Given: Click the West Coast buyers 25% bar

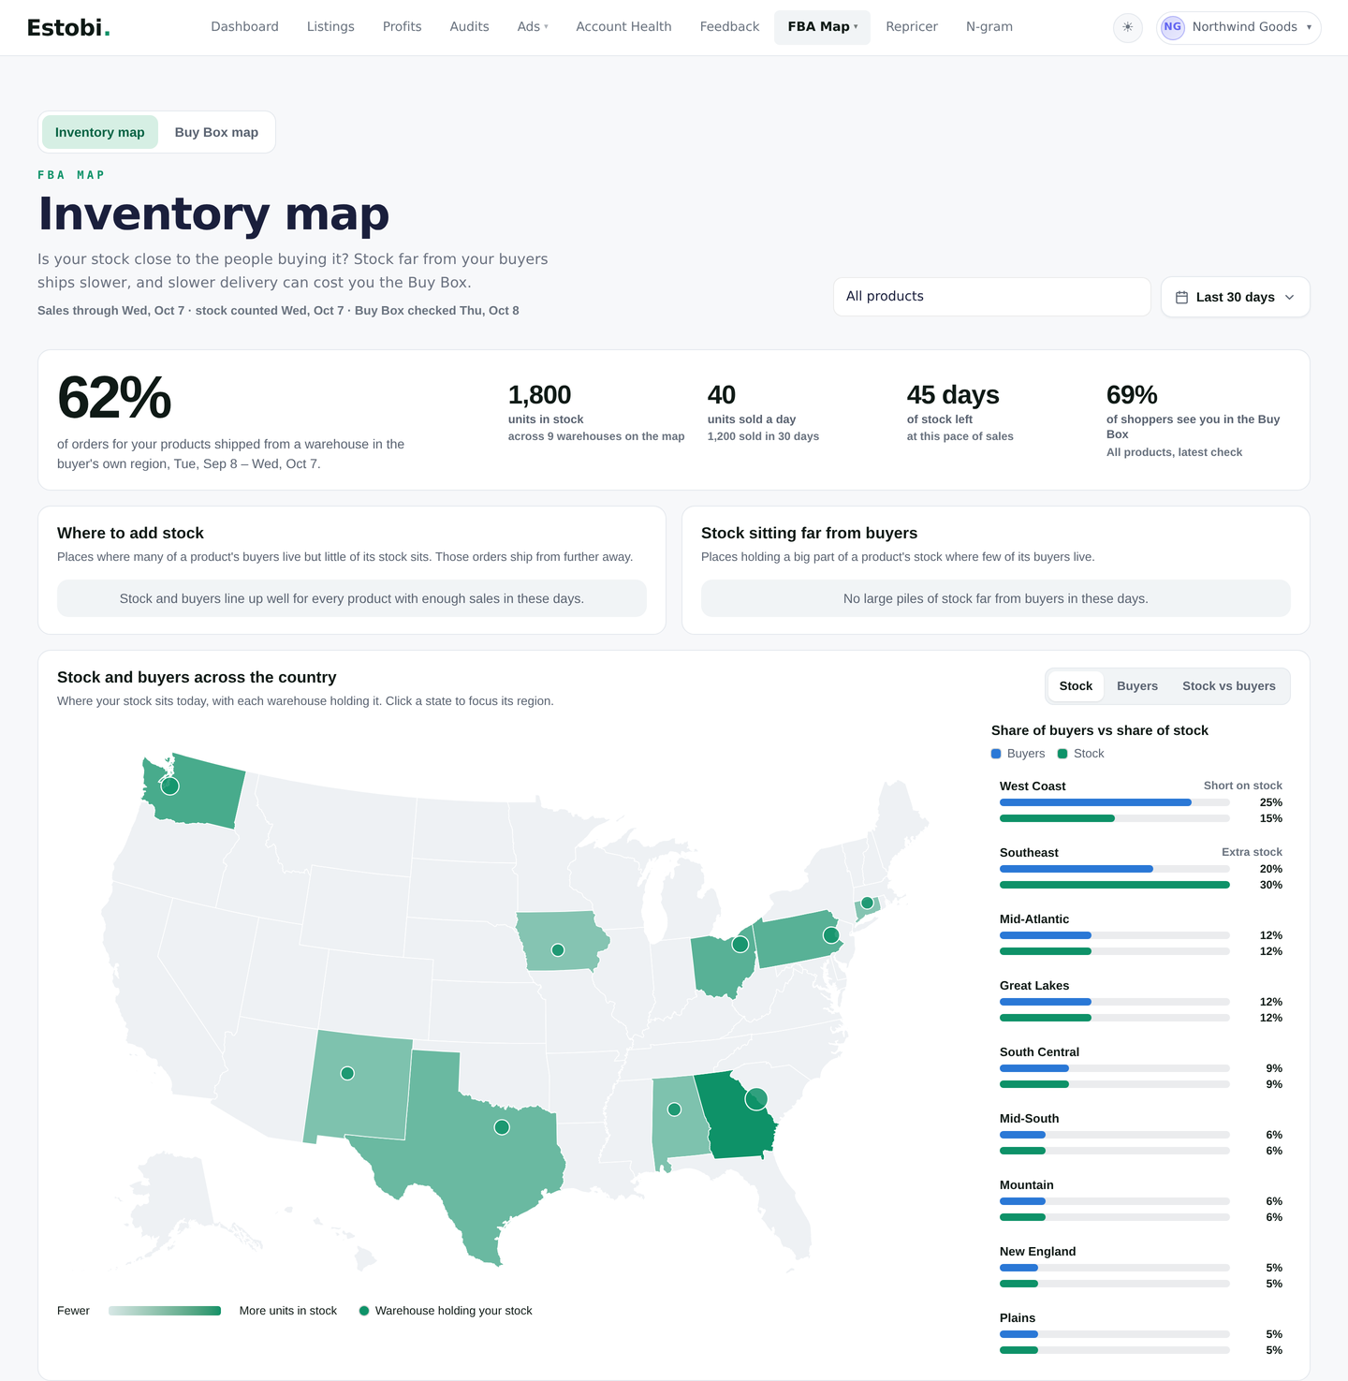Looking at the screenshot, I should (x=1095, y=802).
